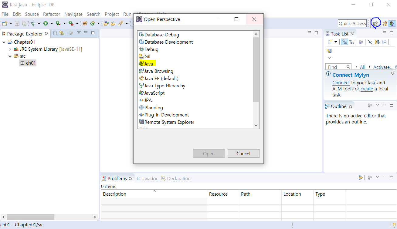The image size is (397, 229).
Task: Click Outline focus on active task icon
Action: pos(370,106)
